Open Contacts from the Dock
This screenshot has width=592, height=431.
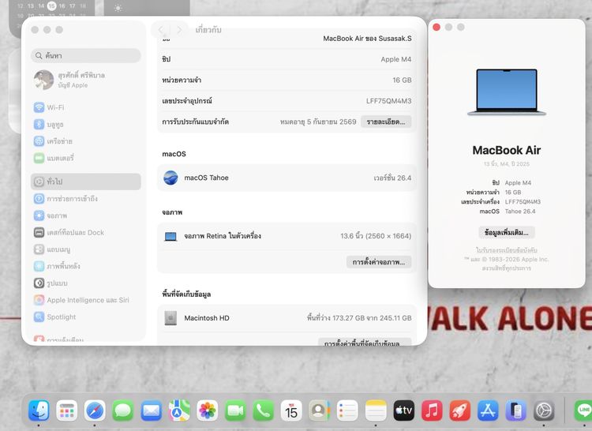pos(320,410)
